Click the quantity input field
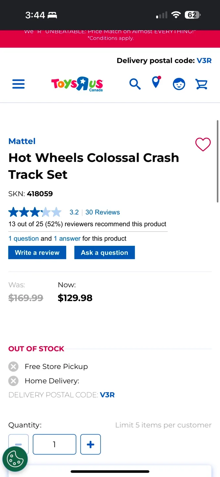 54,444
